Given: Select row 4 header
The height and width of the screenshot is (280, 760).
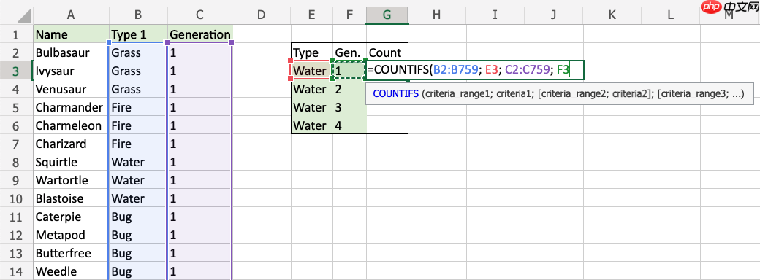Looking at the screenshot, I should click(15, 89).
